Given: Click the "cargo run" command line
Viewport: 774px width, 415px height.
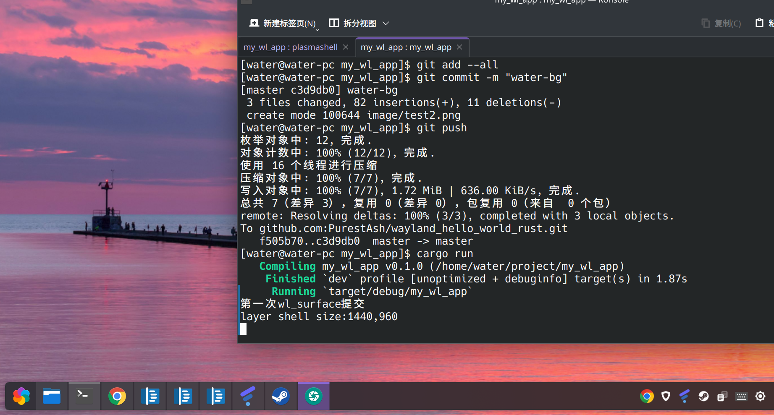Looking at the screenshot, I should click(445, 254).
